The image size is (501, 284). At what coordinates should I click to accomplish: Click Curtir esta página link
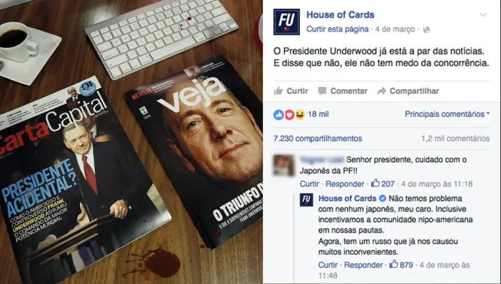pyautogui.click(x=337, y=29)
